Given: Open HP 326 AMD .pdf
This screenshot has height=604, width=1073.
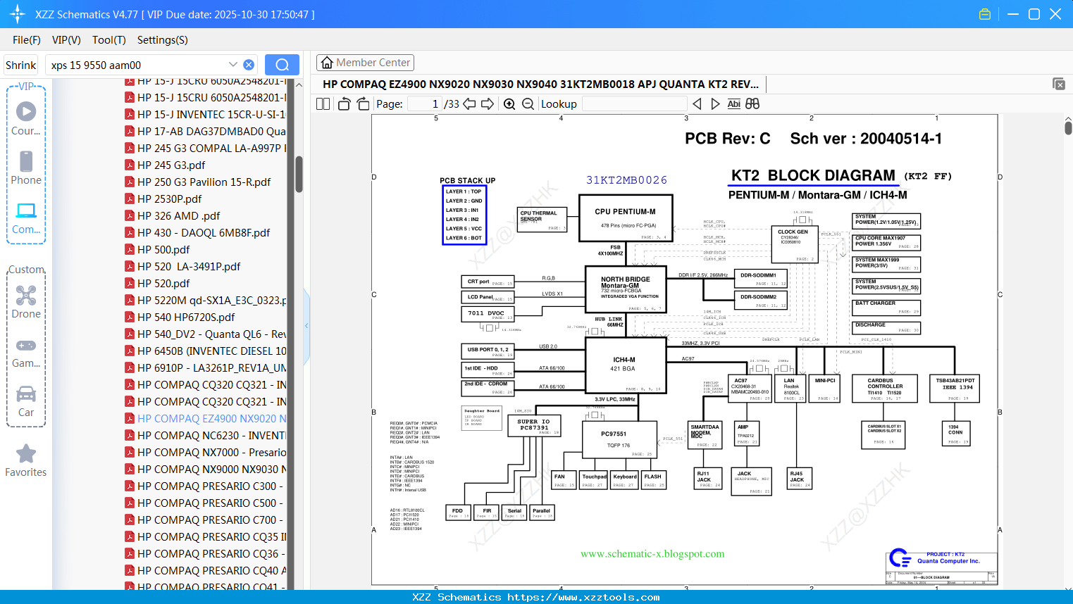Looking at the screenshot, I should click(172, 215).
